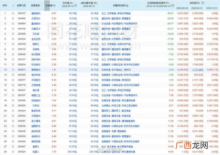The image size is (220, 155).
Task: Open stock name link for 300038
Action: tap(36, 131)
